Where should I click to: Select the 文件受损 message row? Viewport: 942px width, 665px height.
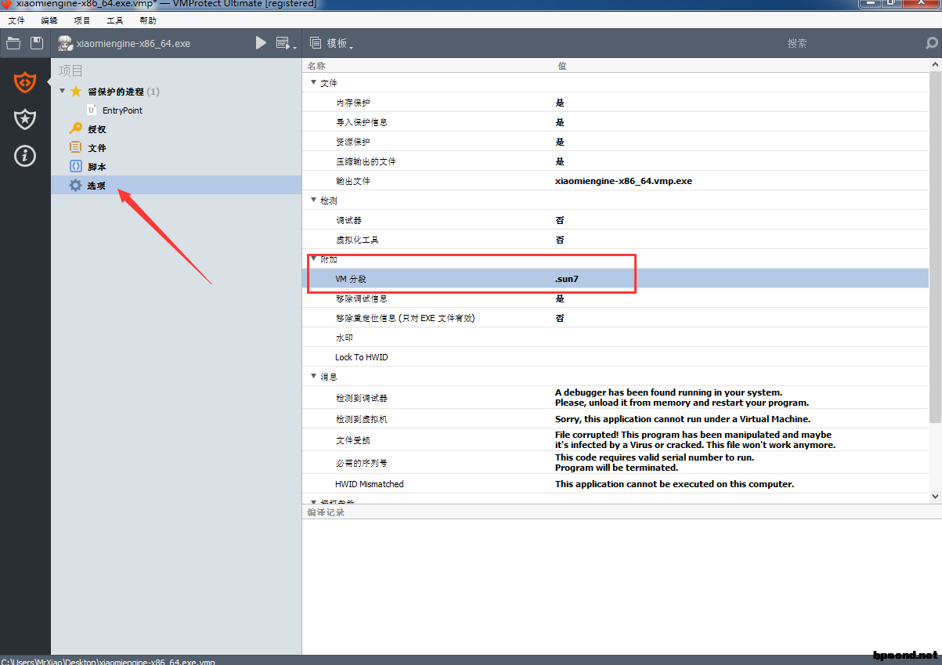point(615,440)
